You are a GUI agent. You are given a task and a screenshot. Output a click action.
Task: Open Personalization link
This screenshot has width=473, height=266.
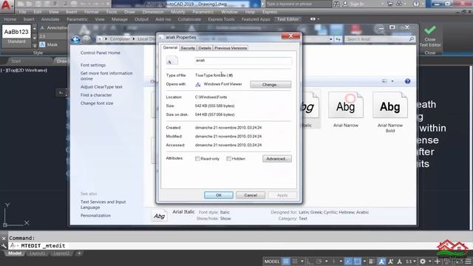tap(95, 216)
